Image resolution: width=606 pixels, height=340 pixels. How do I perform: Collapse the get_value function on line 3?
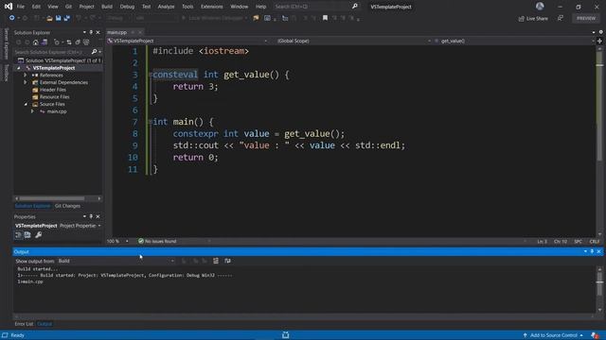(x=151, y=75)
